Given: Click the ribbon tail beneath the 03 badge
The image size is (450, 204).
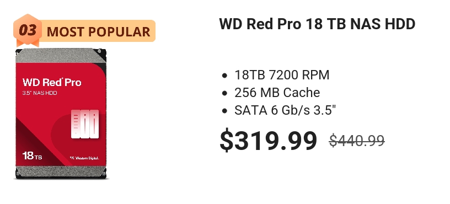Looking at the screenshot, I should pyautogui.click(x=28, y=43).
